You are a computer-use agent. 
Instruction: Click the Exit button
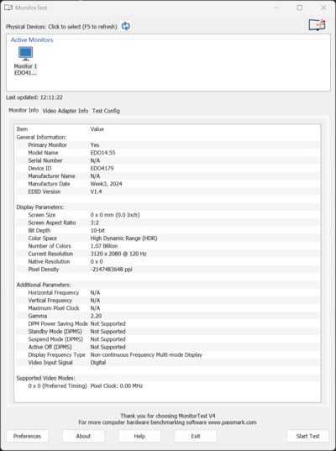(x=196, y=436)
